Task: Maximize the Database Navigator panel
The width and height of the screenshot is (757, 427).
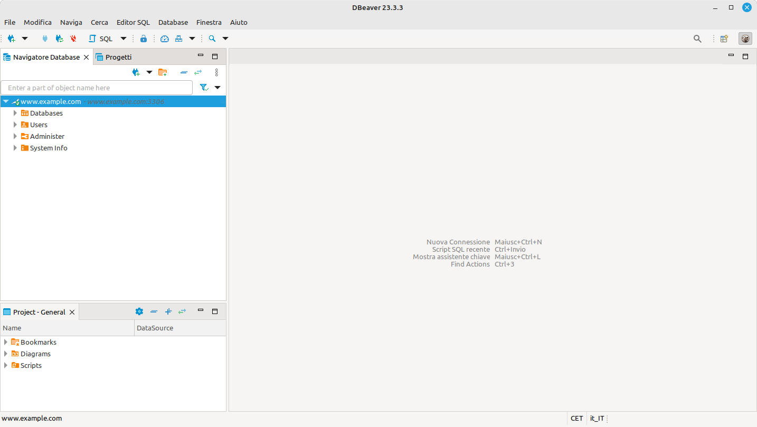Action: pyautogui.click(x=215, y=56)
